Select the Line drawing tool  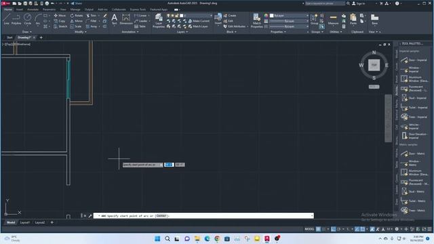[6, 19]
